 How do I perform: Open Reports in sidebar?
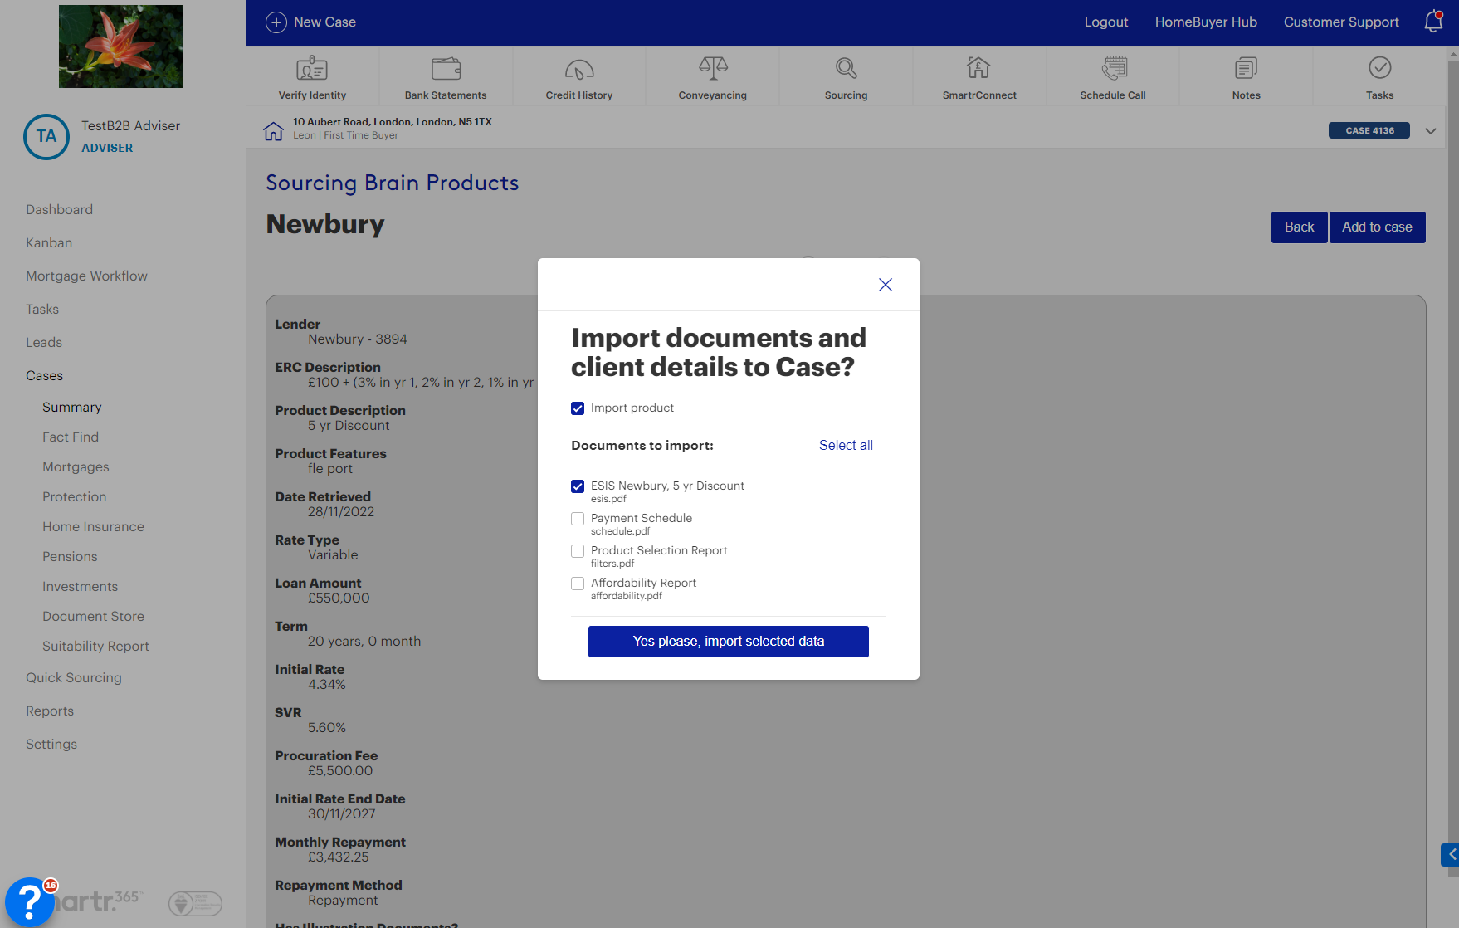[50, 711]
